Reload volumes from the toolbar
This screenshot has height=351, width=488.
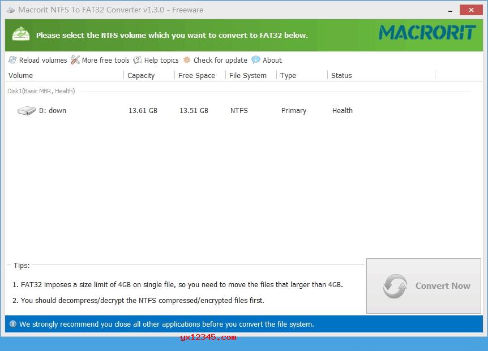(38, 60)
